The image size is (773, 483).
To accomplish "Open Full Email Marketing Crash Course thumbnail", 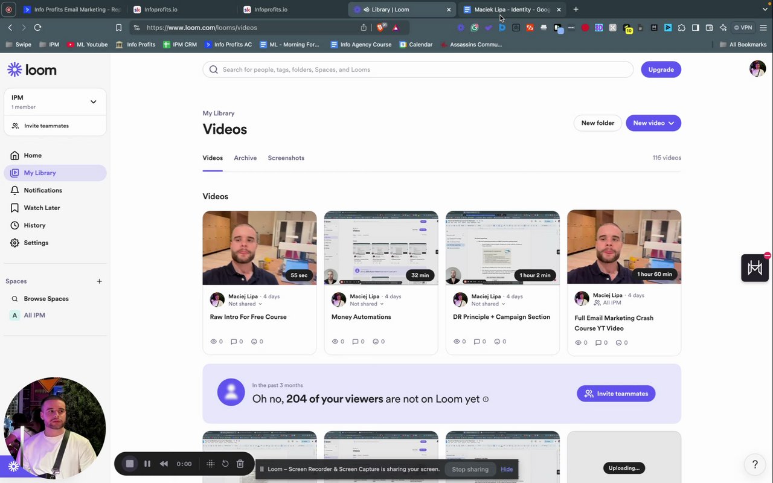I will [624, 247].
